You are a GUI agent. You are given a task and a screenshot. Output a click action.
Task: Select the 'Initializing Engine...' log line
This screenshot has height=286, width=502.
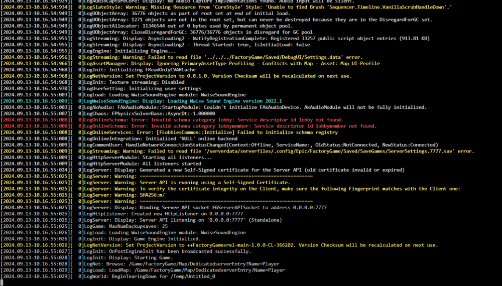click(88, 51)
